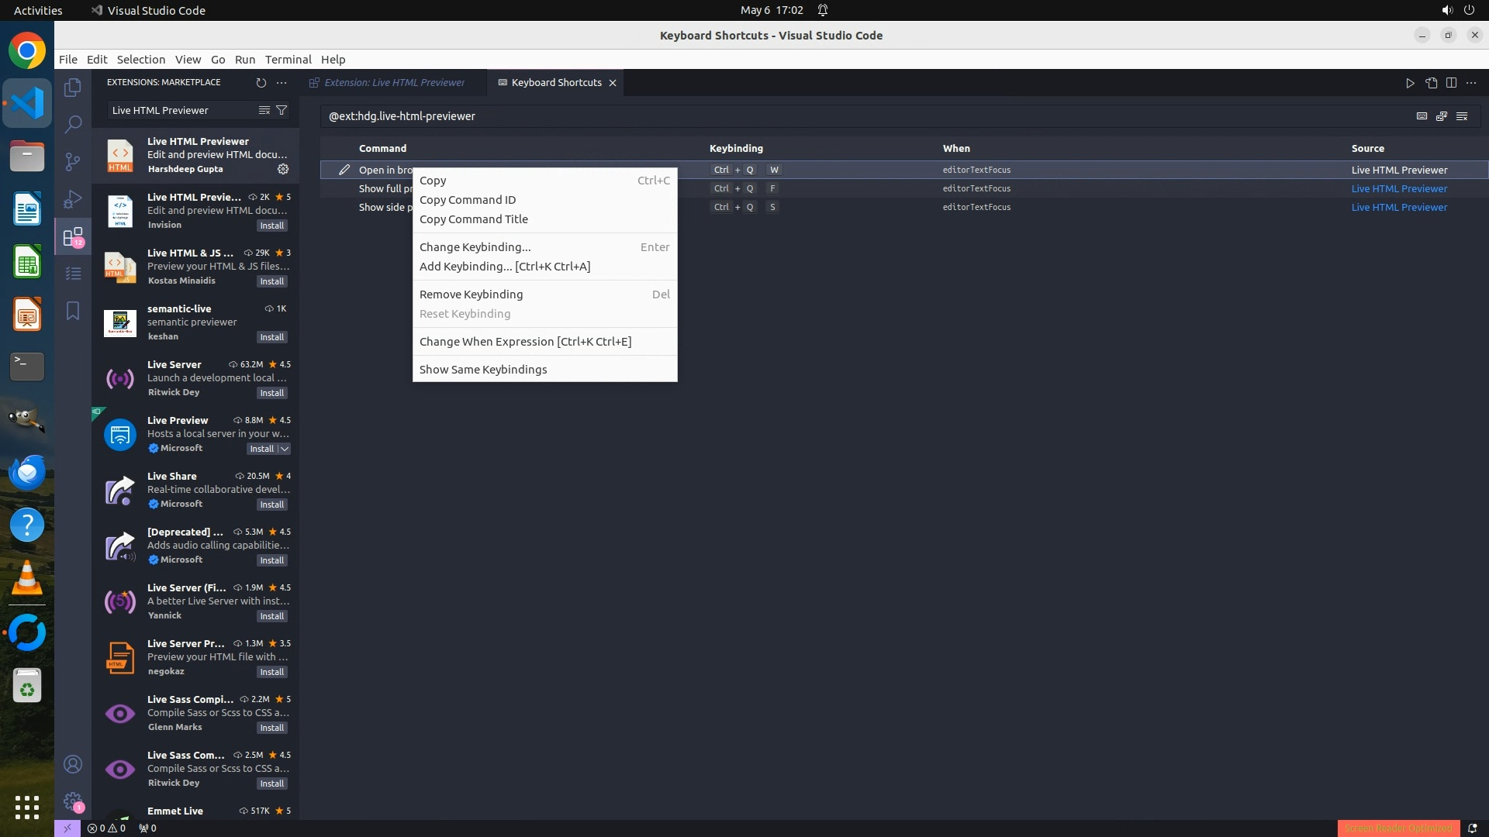Viewport: 1489px width, 837px height.
Task: Open the Source Control view
Action: pos(73,161)
